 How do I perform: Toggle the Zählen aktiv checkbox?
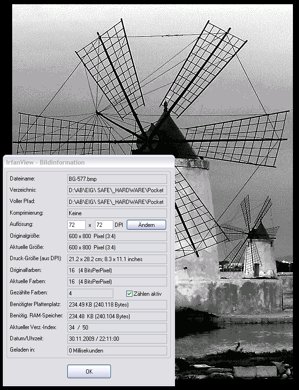(x=129, y=294)
